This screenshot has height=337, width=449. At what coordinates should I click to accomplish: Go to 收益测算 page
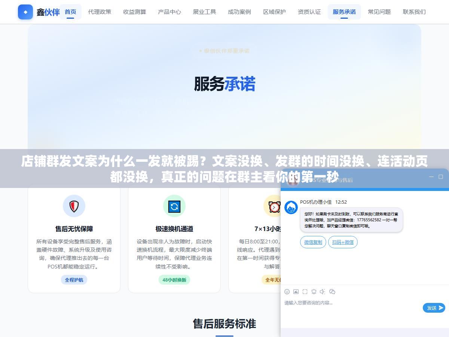click(135, 12)
